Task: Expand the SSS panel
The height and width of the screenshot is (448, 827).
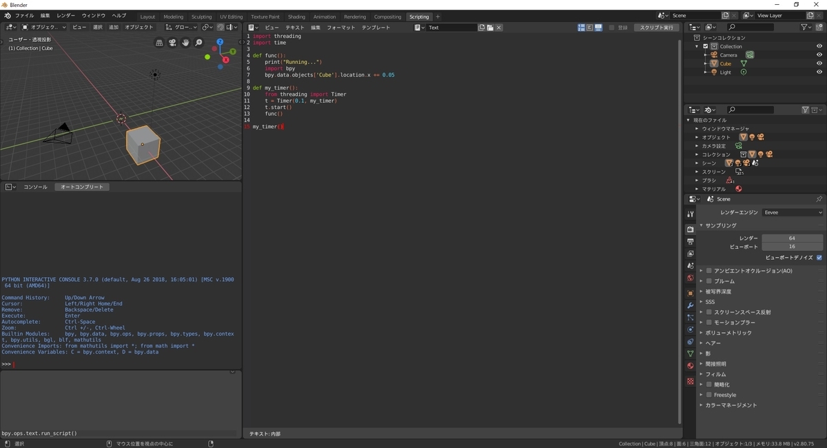Action: (x=710, y=302)
